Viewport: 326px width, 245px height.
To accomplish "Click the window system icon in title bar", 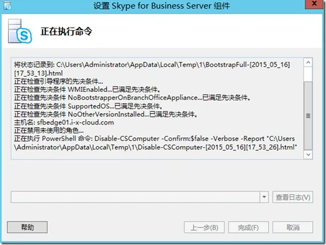I will pyautogui.click(x=8, y=7).
